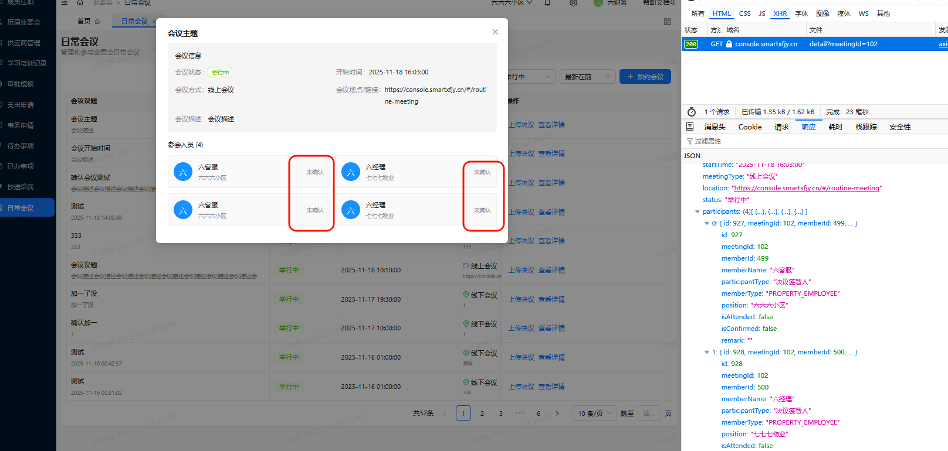Viewport: 948px width, 451px height.
Task: Click the response panel toggle icon beside 消息头
Action: 690,127
